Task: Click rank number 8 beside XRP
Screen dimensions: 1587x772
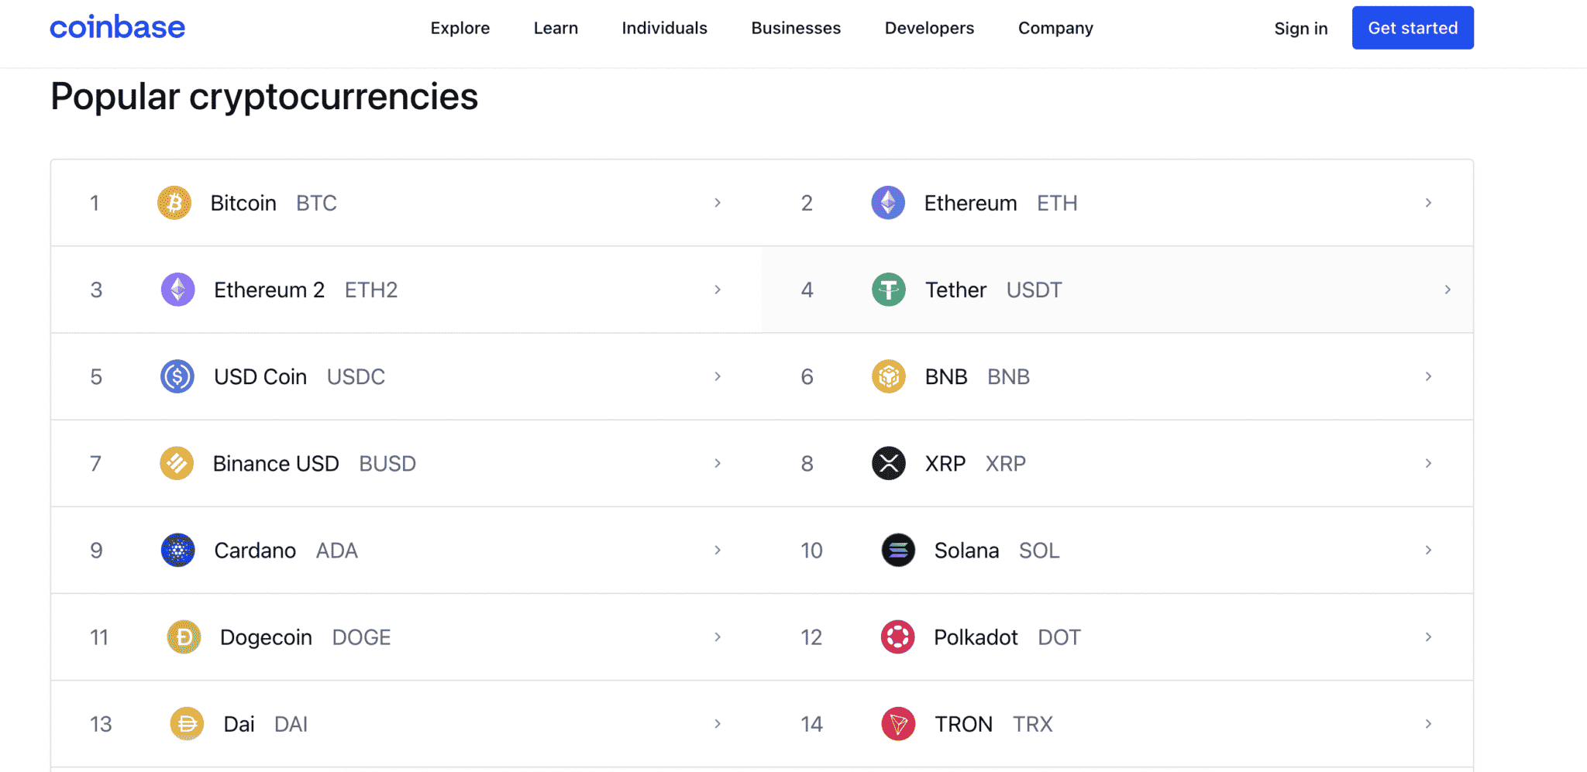Action: click(807, 463)
